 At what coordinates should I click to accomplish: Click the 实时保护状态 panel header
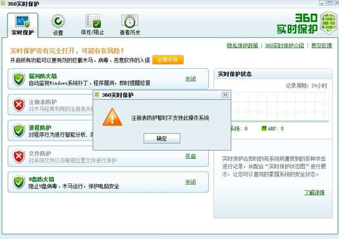[273, 74]
